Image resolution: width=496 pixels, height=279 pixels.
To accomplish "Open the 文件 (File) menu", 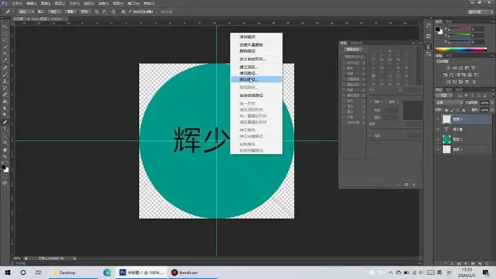I will click(18, 3).
